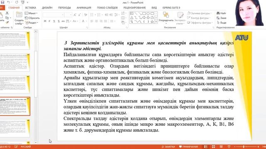Click Найти find button
This screenshot has height=149, width=266.
click(222, 13)
